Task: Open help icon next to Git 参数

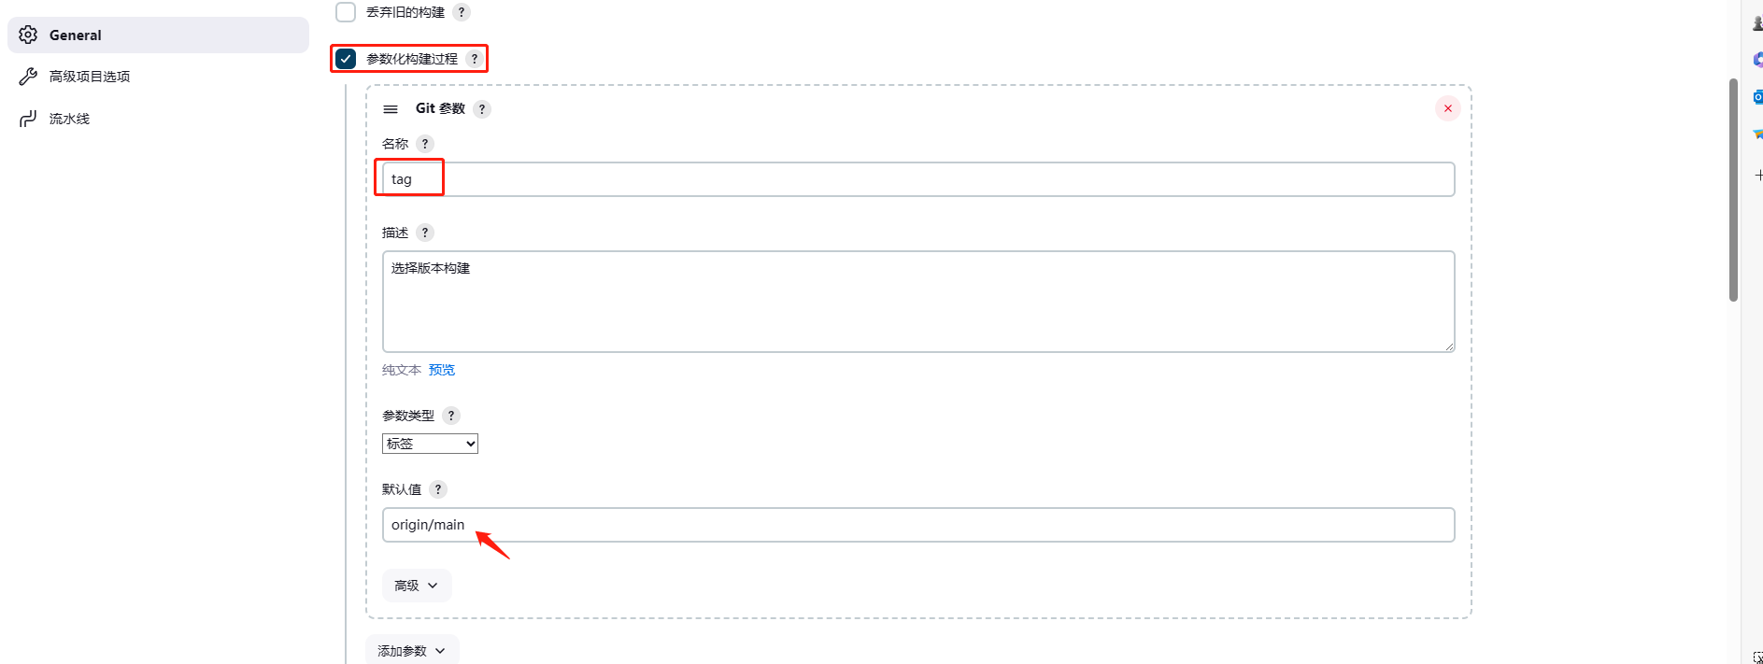Action: pos(482,109)
